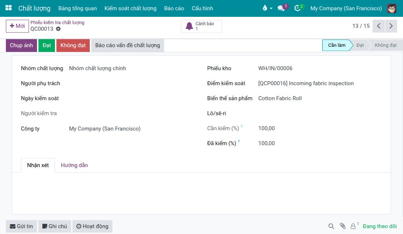Set status to Không đạt in the statusbar

385,45
